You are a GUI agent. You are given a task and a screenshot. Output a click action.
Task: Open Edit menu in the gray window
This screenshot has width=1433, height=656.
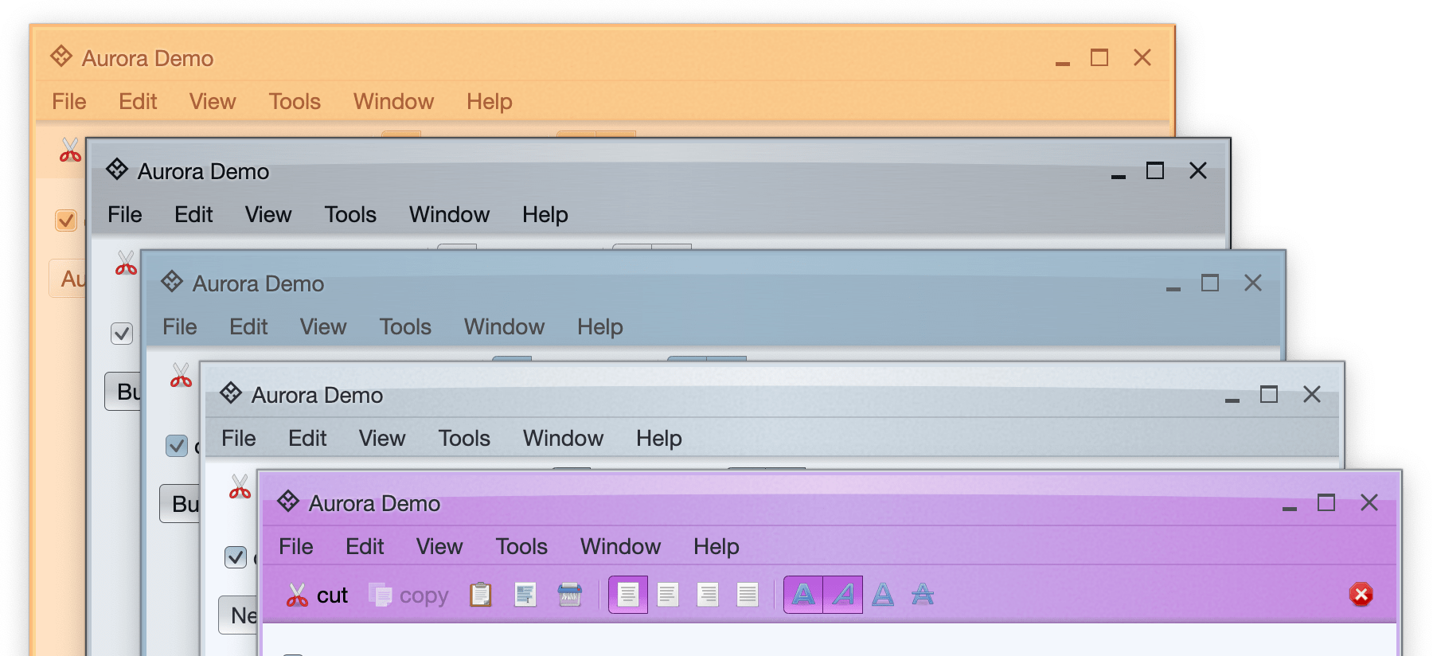coord(193,214)
